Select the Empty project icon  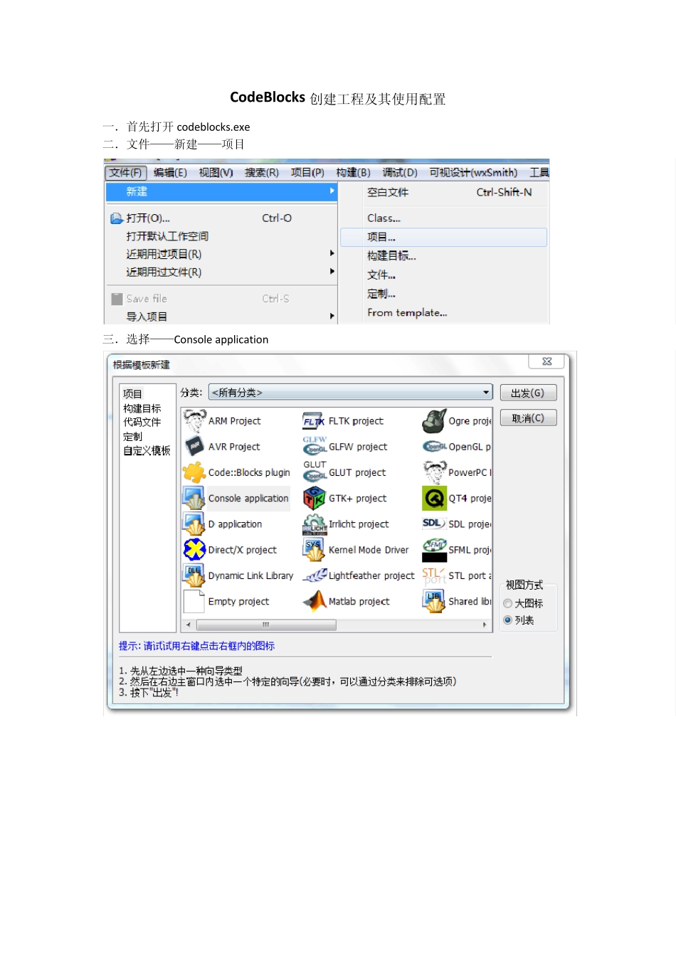point(194,602)
